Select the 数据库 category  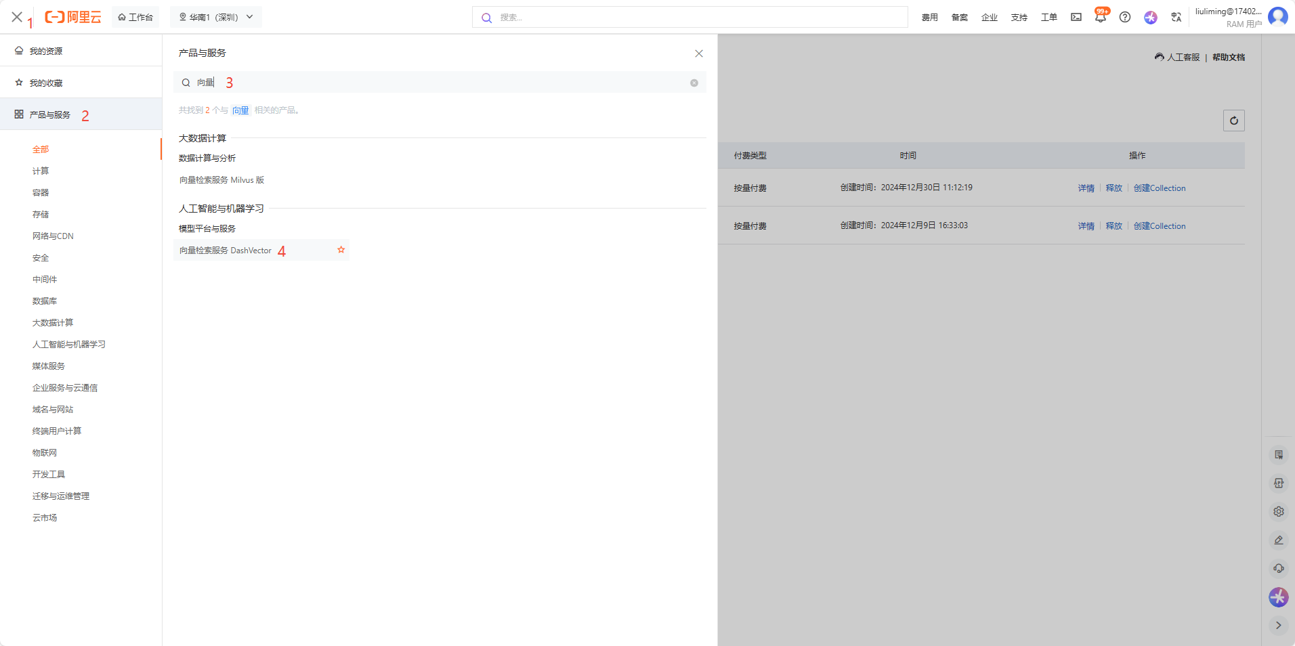click(45, 301)
